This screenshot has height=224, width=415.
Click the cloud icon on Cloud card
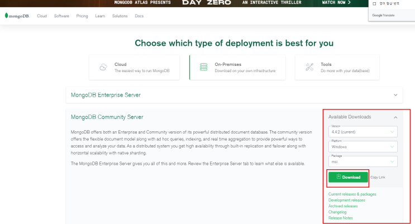(x=103, y=67)
